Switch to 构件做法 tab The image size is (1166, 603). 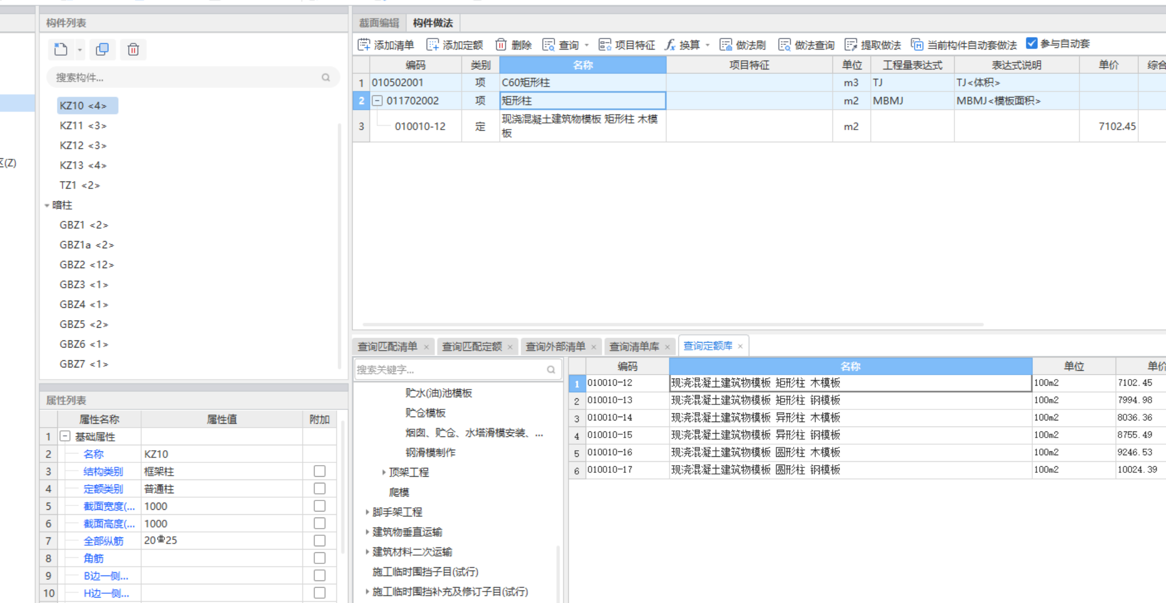[x=433, y=23]
